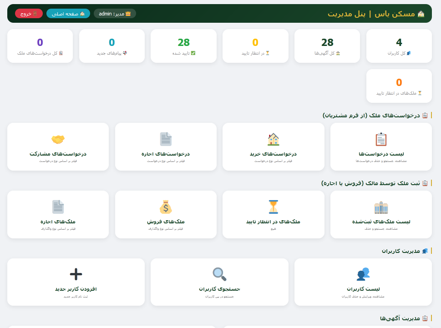Click the users icon of لیست کاربران

363,274
